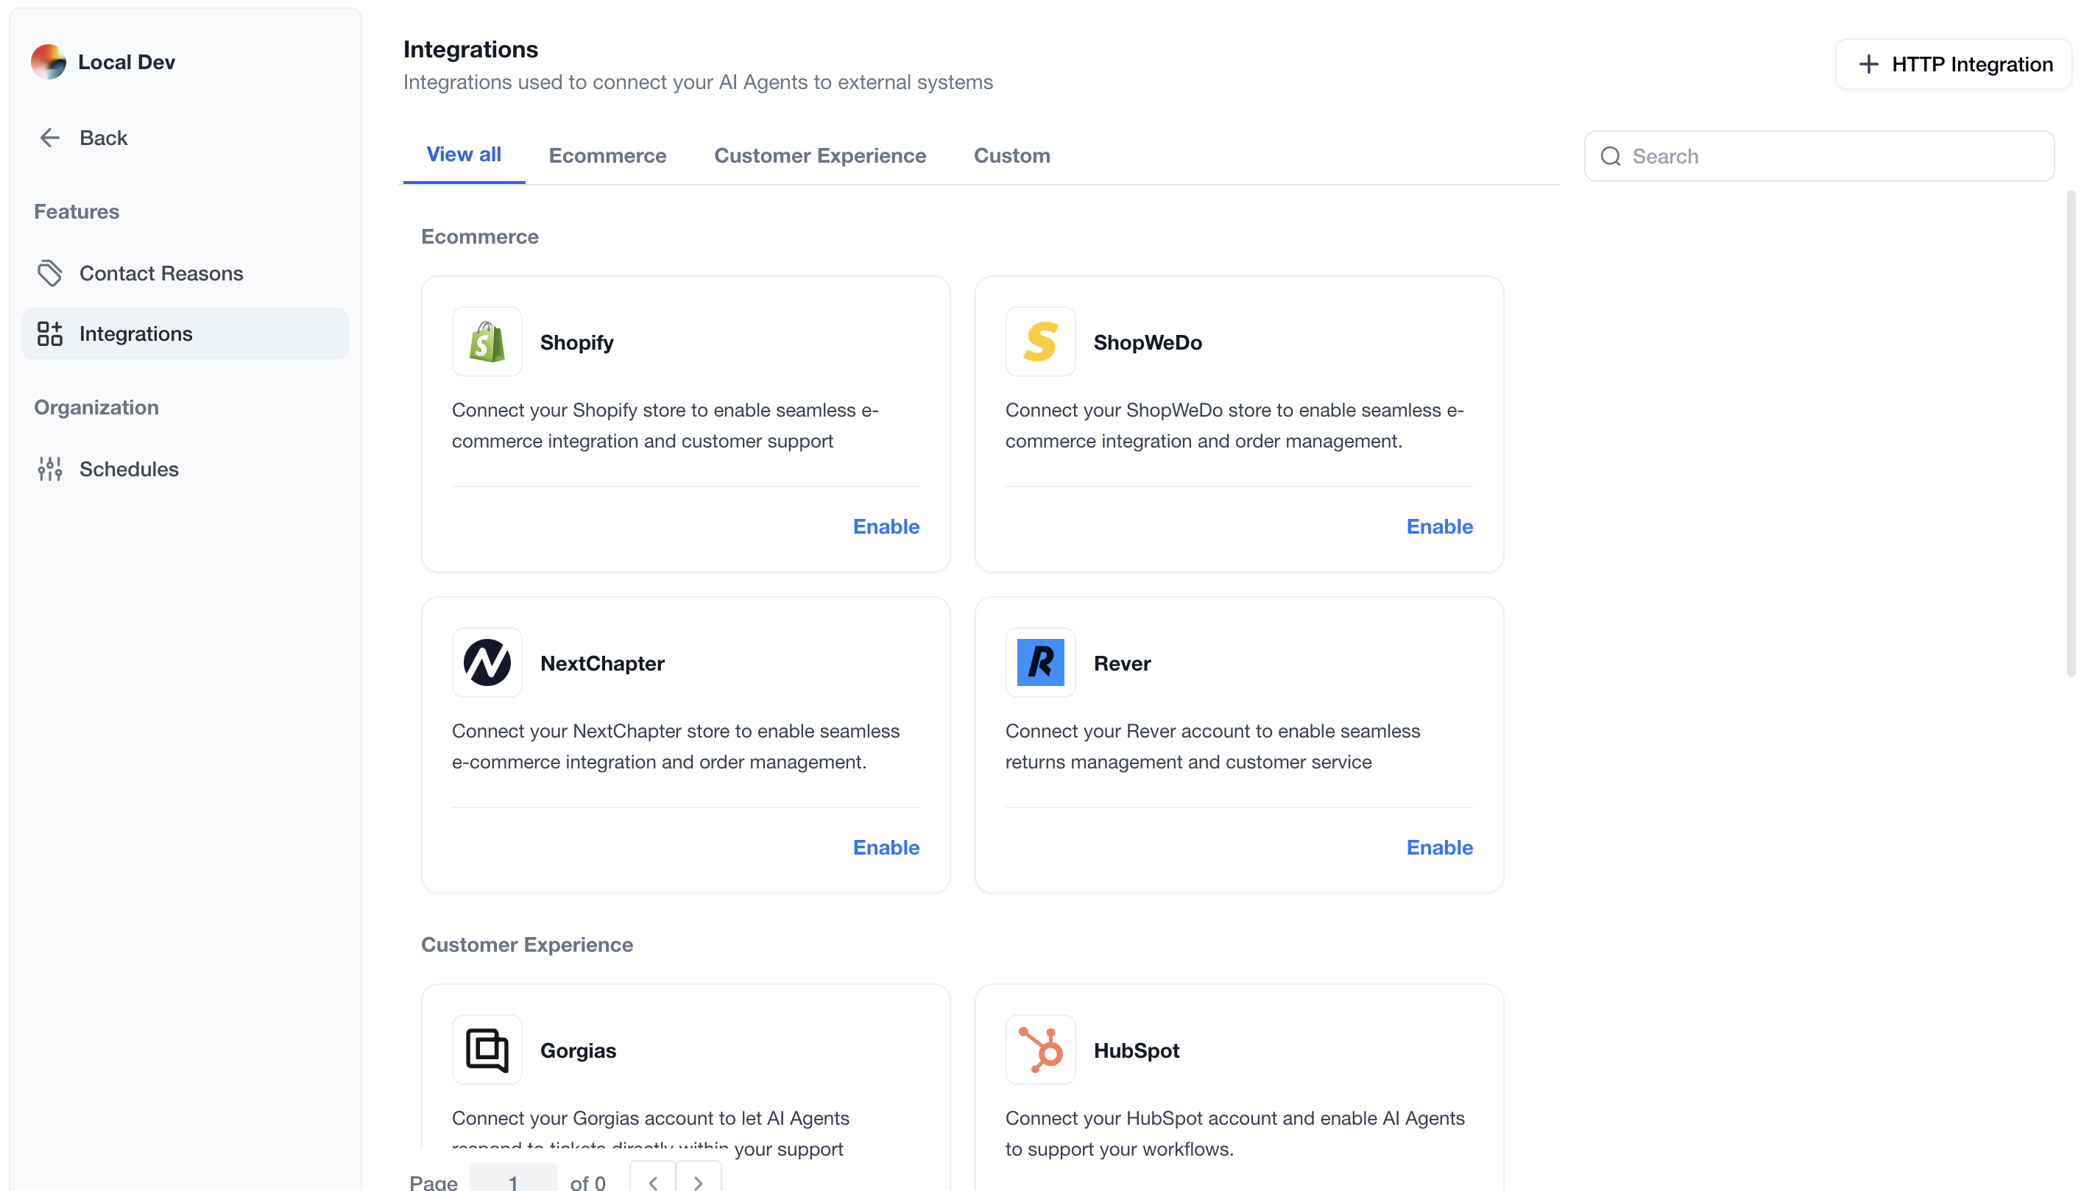Click the Gorgias card title
Viewport: 2095px width, 1191px height.
(578, 1050)
